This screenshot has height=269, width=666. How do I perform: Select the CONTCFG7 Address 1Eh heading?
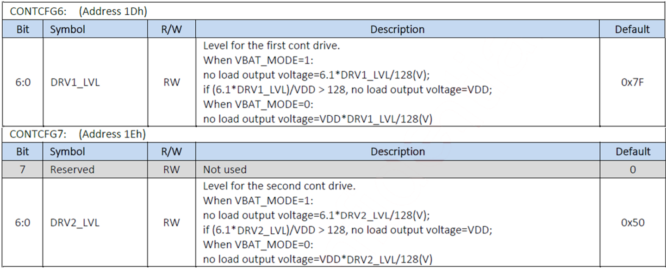77,134
